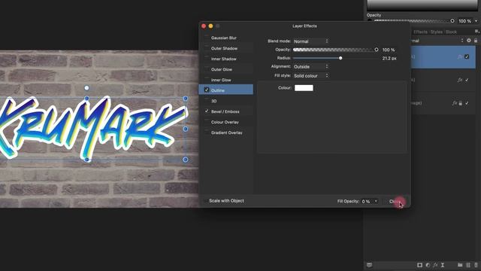
Task: Click the Fill Opacity 0 % field
Action: tap(367, 201)
